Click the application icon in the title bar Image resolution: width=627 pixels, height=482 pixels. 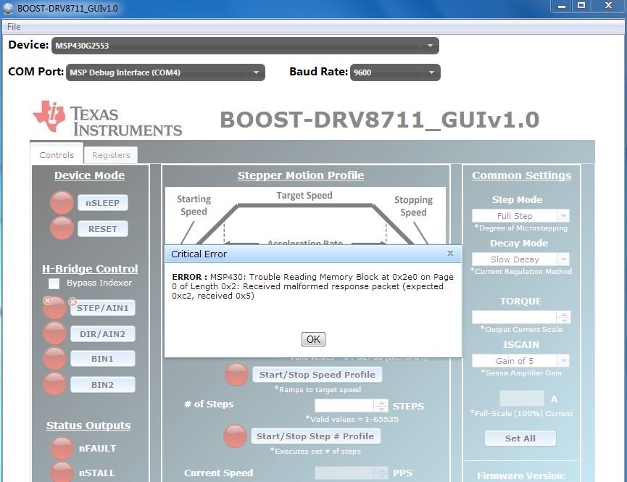tap(8, 9)
